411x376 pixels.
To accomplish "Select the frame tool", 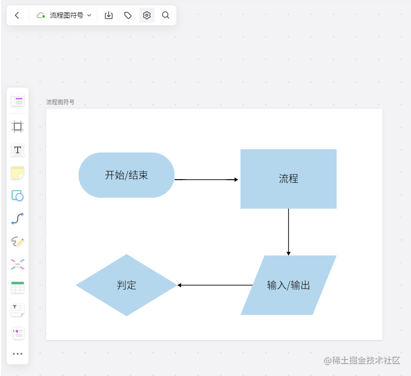I will click(18, 126).
